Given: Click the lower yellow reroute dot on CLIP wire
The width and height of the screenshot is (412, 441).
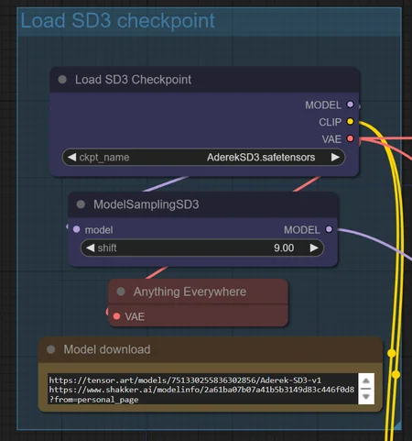Looking at the screenshot, I should pos(396,374).
